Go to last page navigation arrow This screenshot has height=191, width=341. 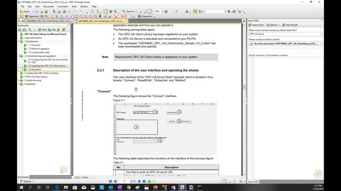tap(144, 181)
